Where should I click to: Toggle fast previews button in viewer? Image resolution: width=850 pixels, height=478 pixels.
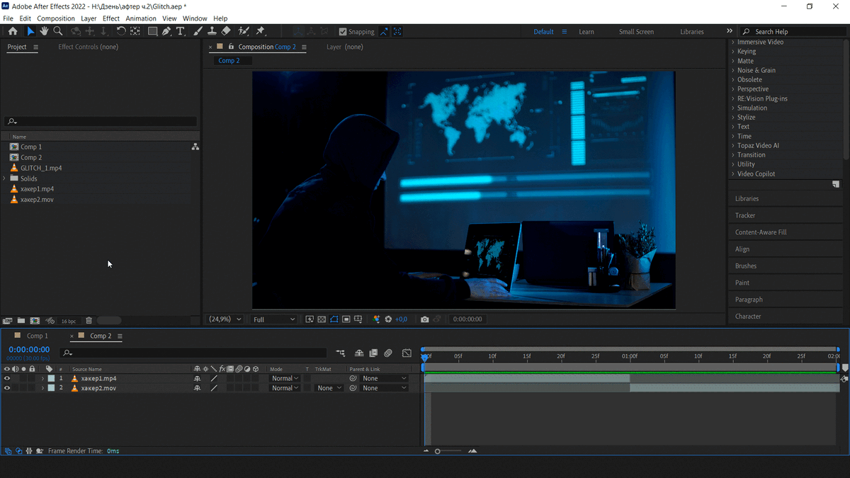coord(310,319)
